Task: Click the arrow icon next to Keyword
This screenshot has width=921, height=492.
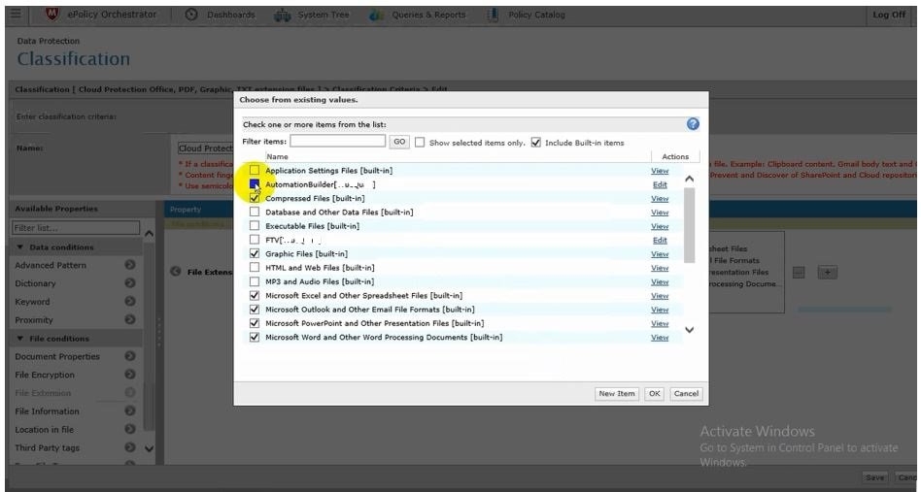Action: [x=130, y=302]
